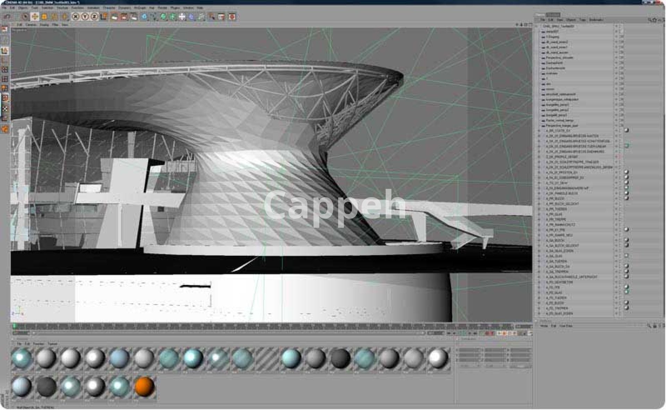This screenshot has height=410, width=666.
Task: Expand the A_GA_GLAS object tree node
Action: point(539,256)
